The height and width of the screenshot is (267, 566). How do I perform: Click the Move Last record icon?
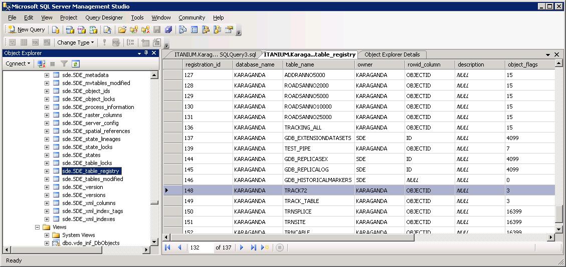(x=253, y=247)
